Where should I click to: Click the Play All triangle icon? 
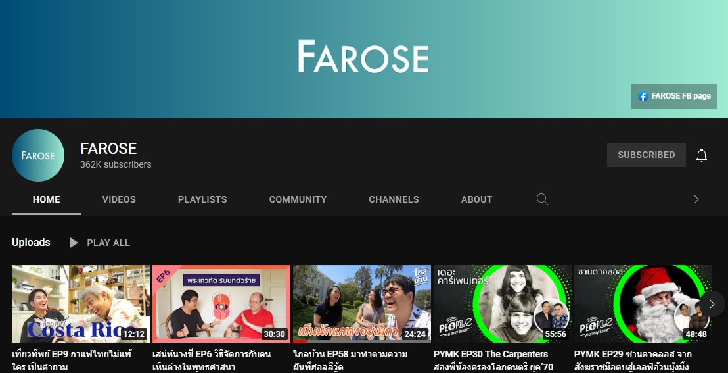[74, 243]
